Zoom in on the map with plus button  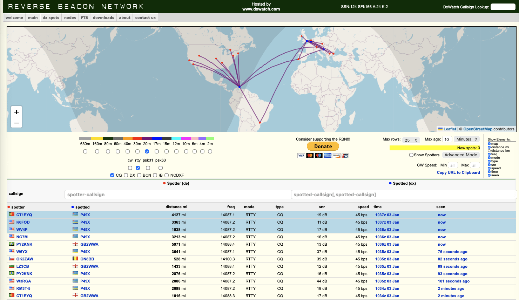16,112
